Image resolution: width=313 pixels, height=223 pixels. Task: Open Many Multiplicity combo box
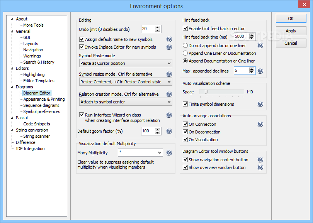140,153
